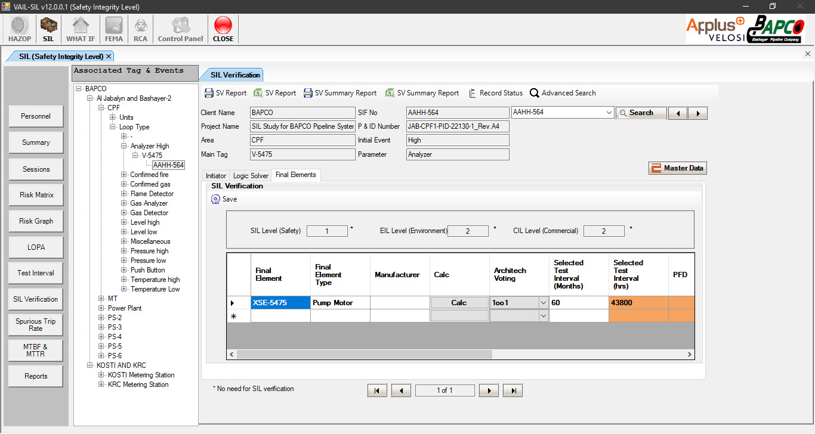Viewport: 815px width, 434px height.
Task: Click the Master Data button
Action: click(677, 168)
